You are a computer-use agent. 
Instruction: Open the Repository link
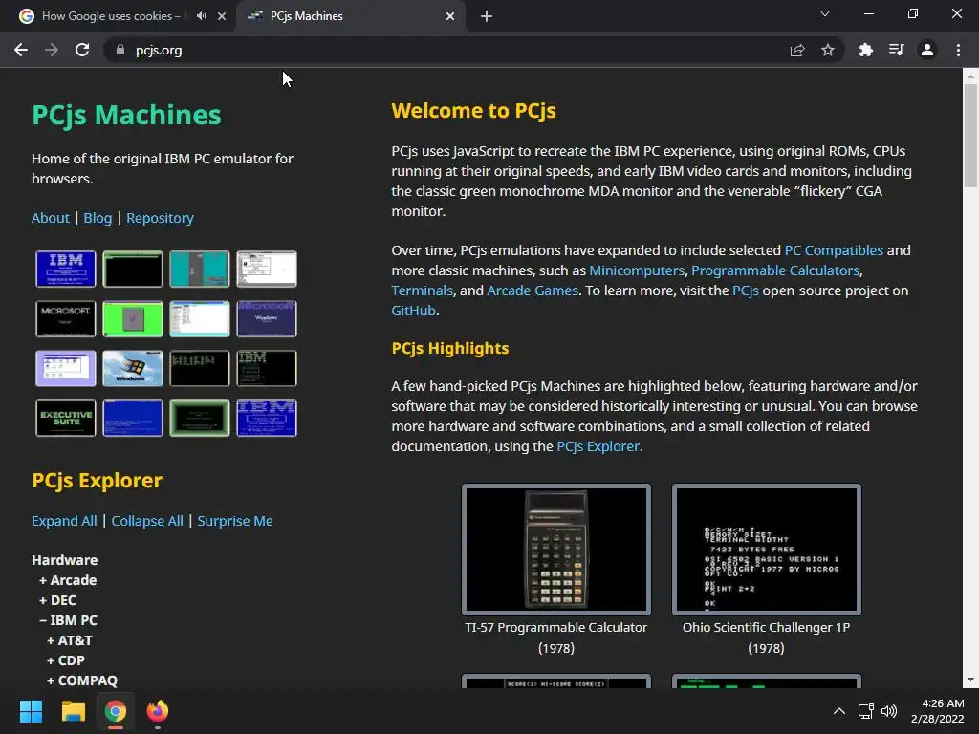(160, 218)
